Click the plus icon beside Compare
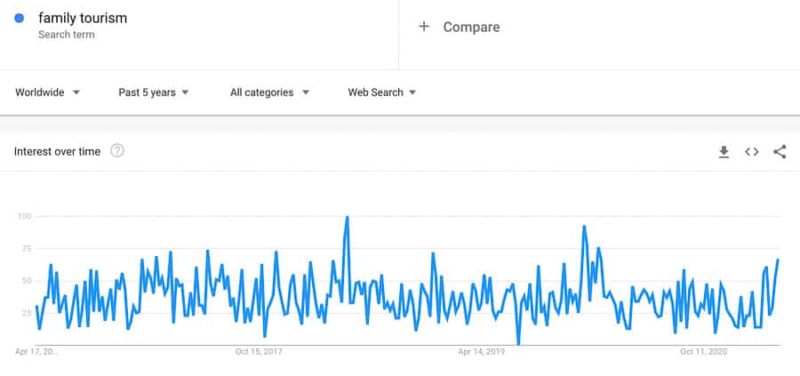Screen dimensions: 800x376 424,27
